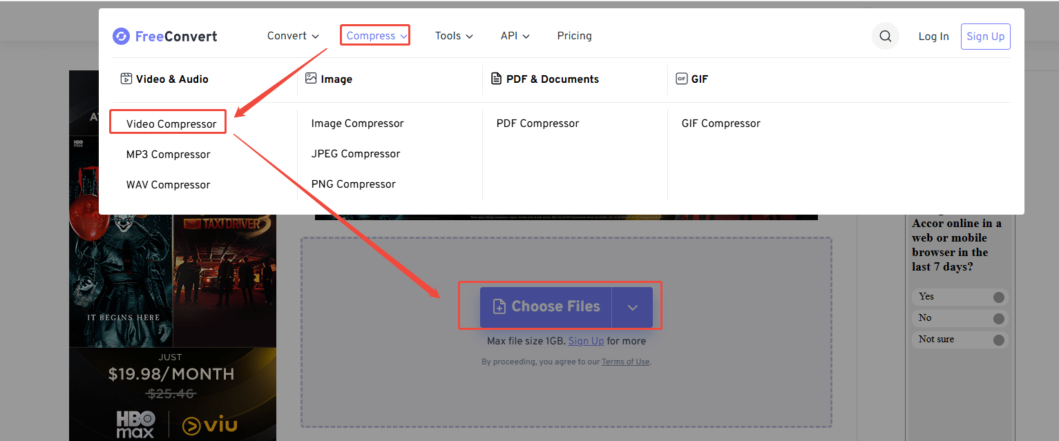Expand the Choose Files options chevron
The height and width of the screenshot is (441, 1059).
pyautogui.click(x=633, y=306)
